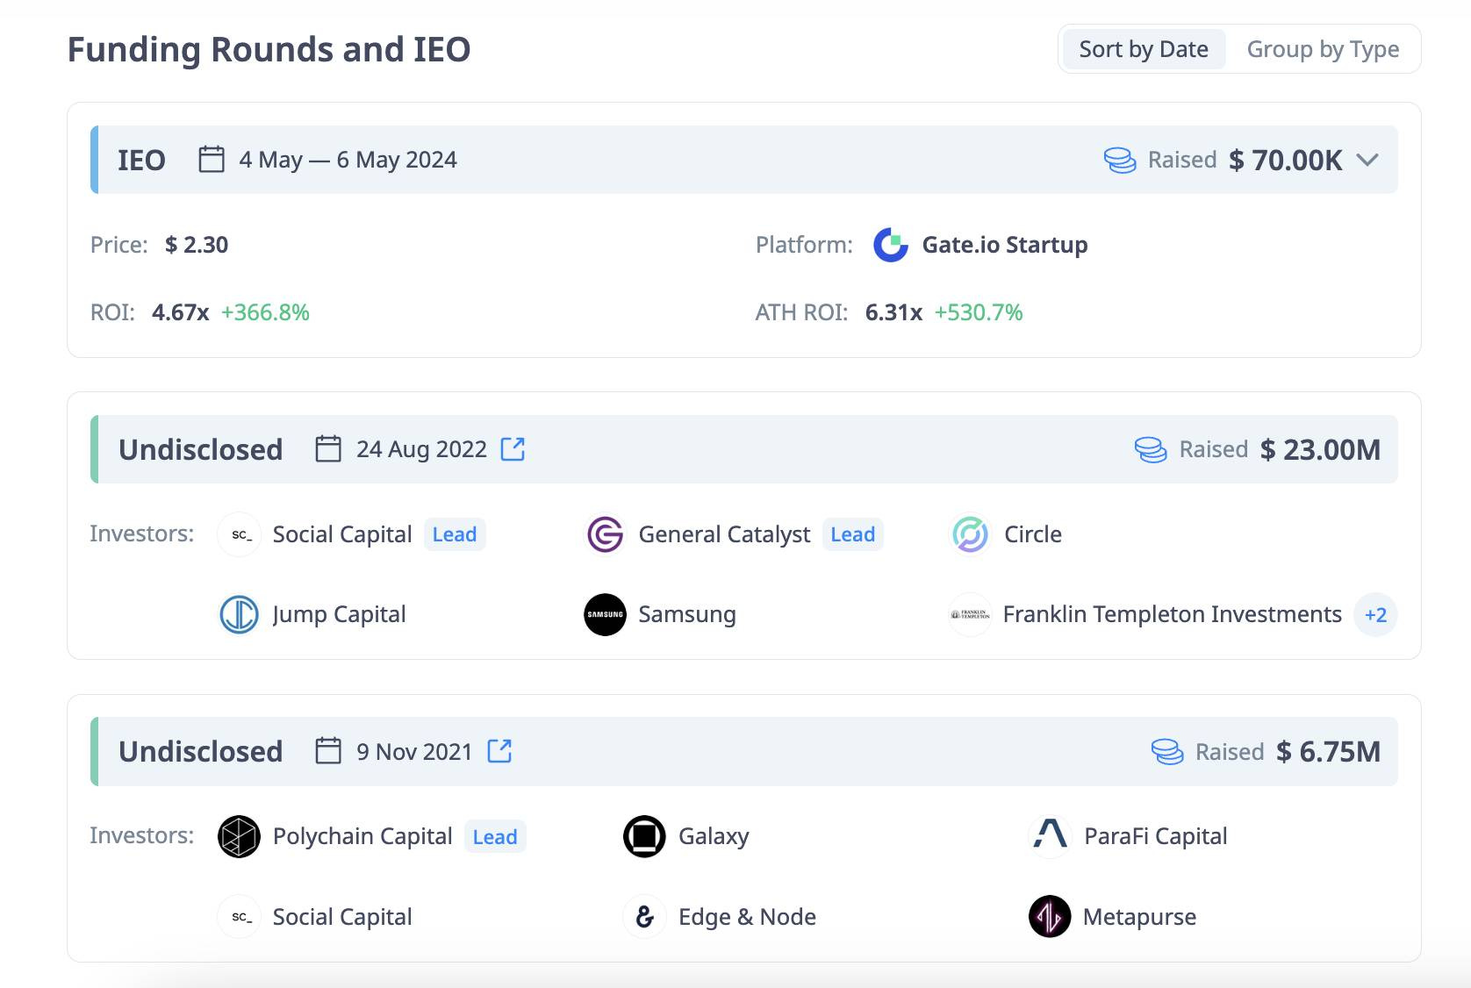Click the coins icon next to Raised $ 23.00M
The height and width of the screenshot is (988, 1471).
pyautogui.click(x=1151, y=449)
